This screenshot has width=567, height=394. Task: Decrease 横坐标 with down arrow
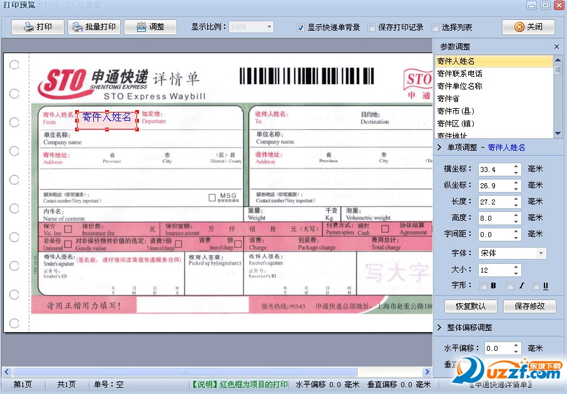516,173
